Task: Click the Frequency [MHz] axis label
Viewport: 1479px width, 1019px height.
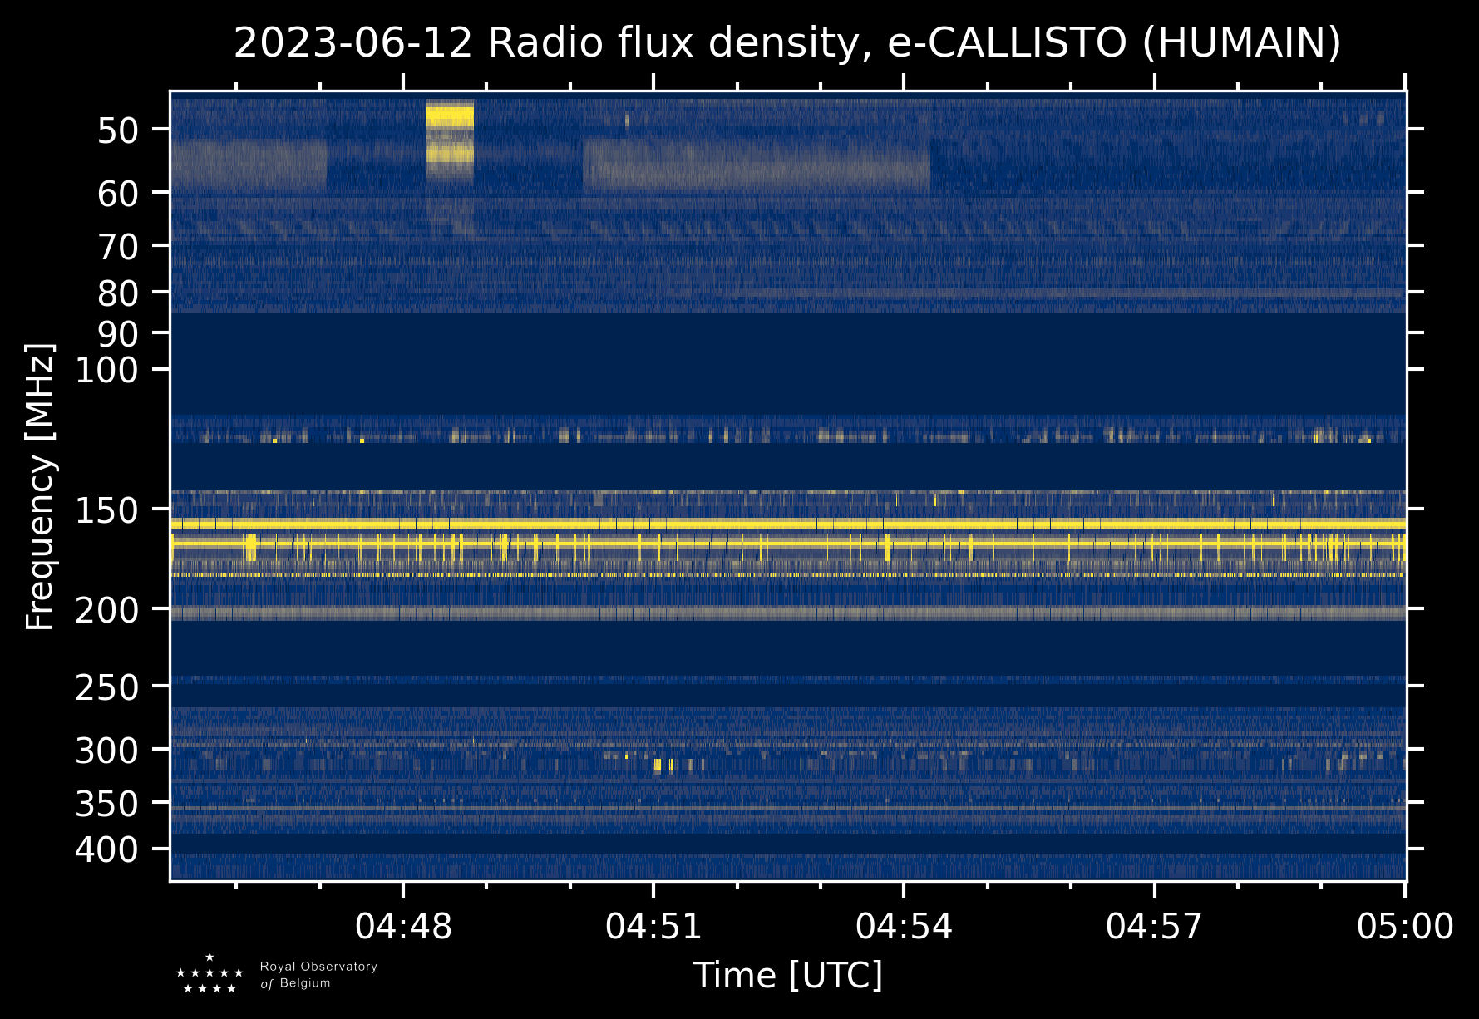Action: pyautogui.click(x=40, y=485)
